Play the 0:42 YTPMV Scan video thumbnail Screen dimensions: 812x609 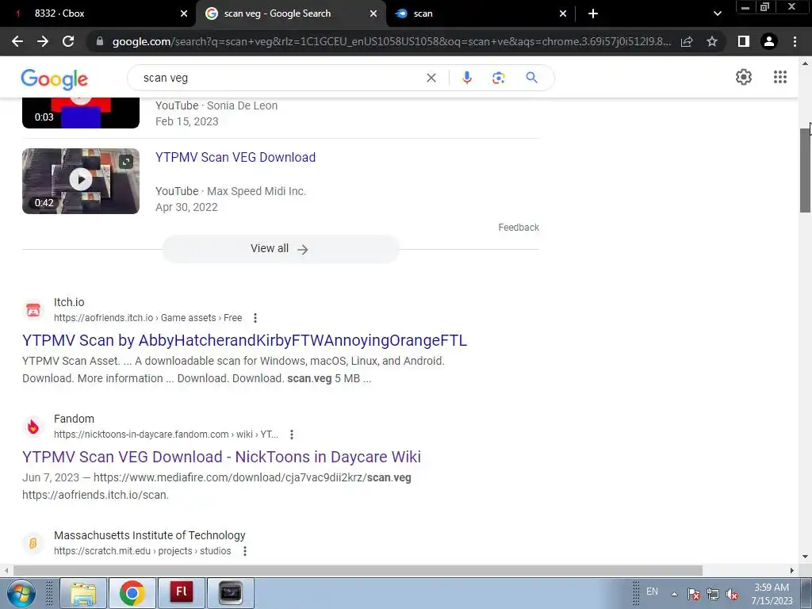point(81,181)
